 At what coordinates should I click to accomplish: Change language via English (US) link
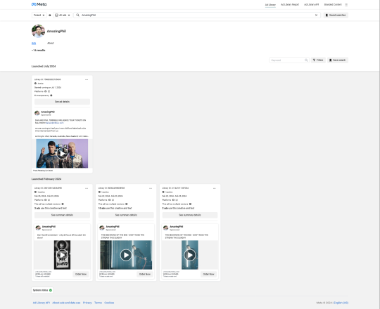pos(341,303)
